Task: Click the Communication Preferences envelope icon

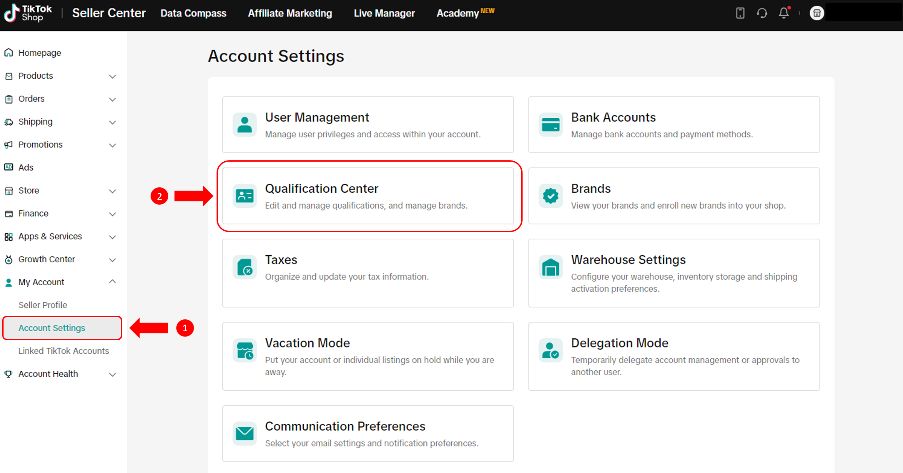Action: point(244,433)
